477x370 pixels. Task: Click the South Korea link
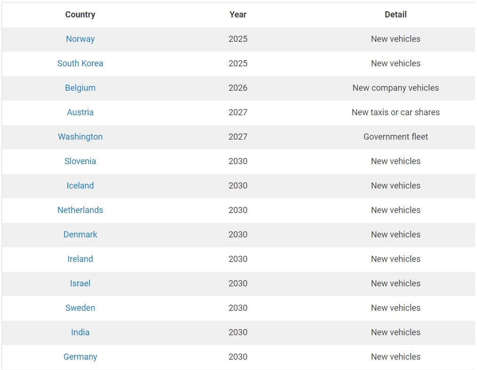point(80,63)
